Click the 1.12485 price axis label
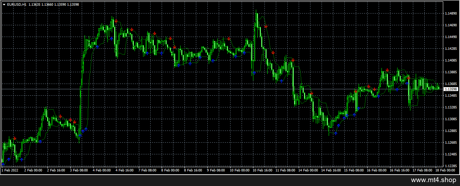 coord(451,154)
